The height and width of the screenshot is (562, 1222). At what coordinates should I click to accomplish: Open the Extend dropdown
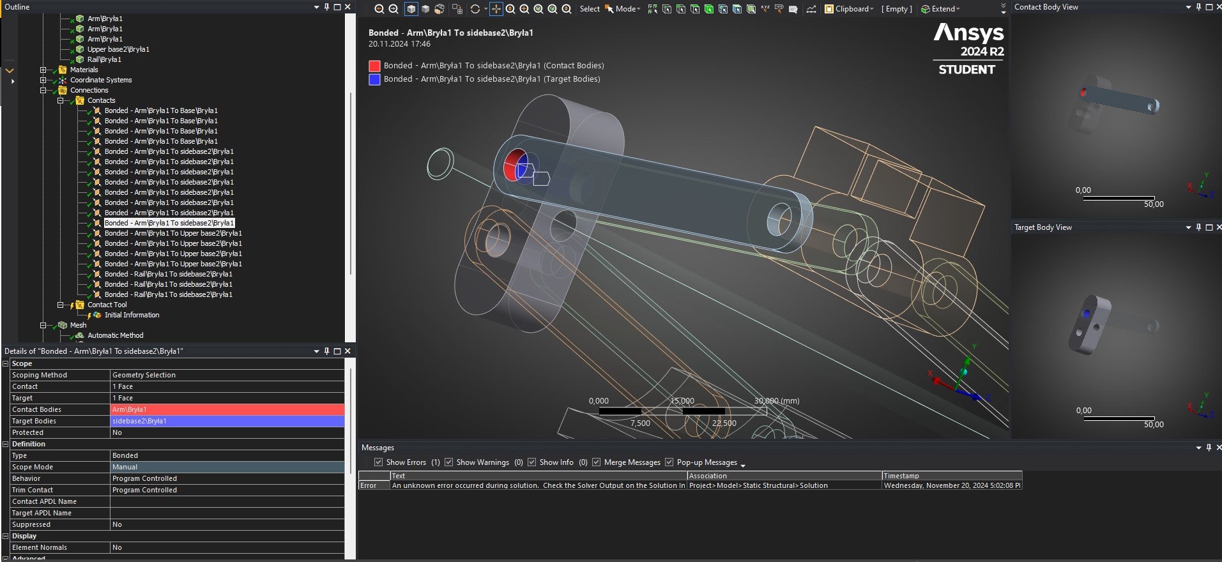pyautogui.click(x=940, y=9)
